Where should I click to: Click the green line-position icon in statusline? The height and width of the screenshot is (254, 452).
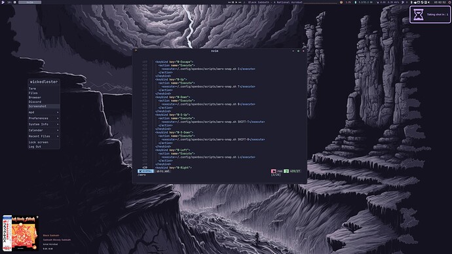(x=286, y=171)
